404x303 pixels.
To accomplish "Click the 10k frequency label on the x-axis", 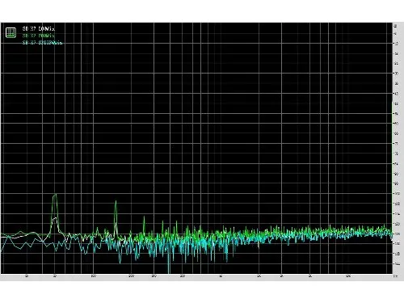I will click(x=348, y=276).
